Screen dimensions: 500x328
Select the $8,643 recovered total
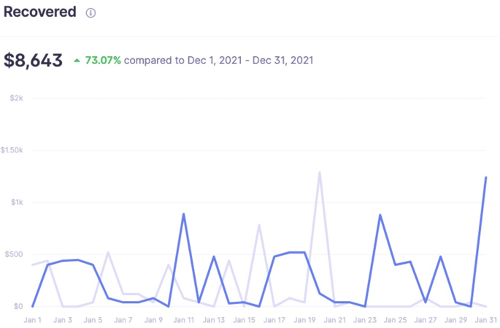point(34,60)
